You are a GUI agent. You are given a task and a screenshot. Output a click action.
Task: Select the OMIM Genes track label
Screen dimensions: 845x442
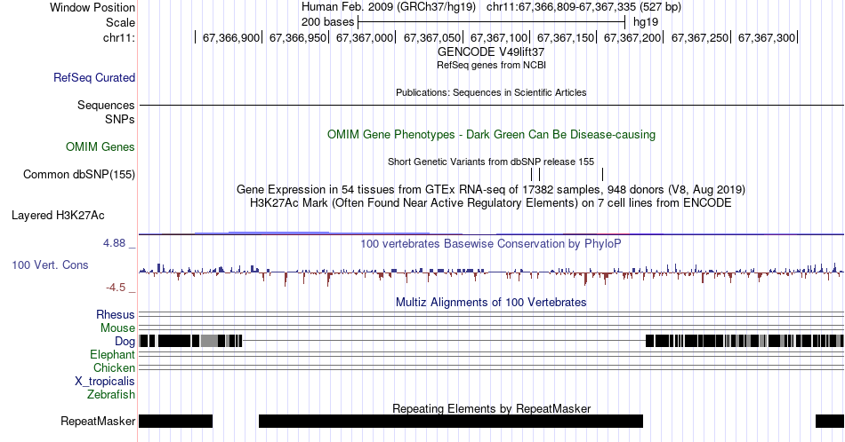click(x=101, y=146)
